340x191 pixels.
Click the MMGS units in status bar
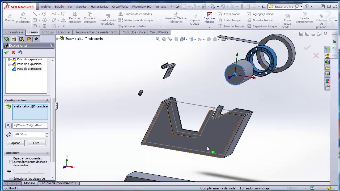(291, 188)
